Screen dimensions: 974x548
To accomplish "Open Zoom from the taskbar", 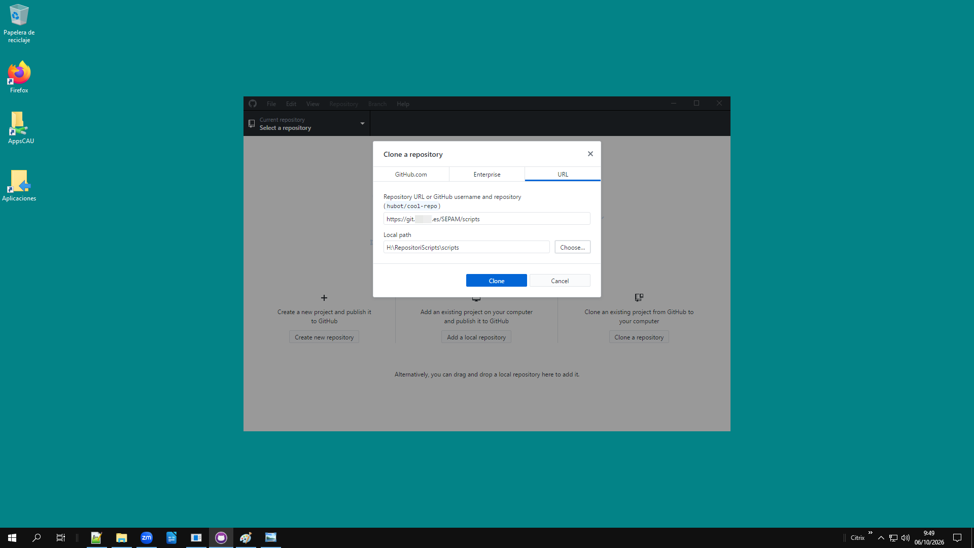I will coord(146,537).
